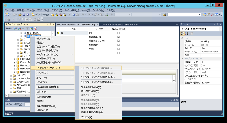Click the Registered Servers search icon
The image size is (227, 123).
coord(205,15)
